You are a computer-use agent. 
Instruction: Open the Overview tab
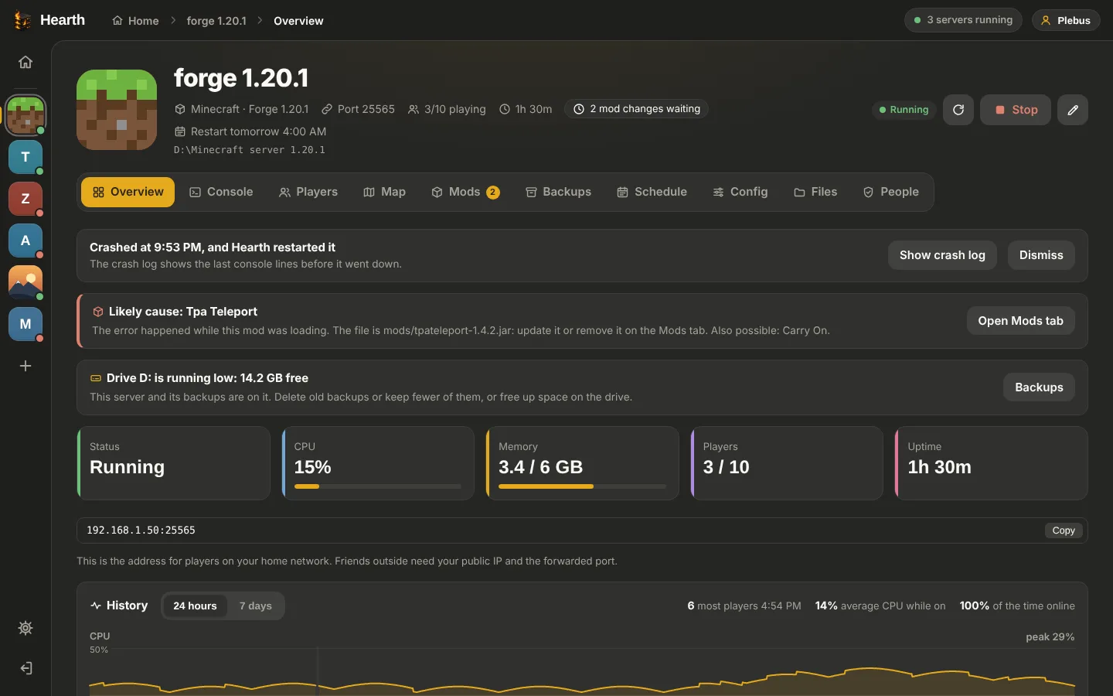click(x=128, y=192)
